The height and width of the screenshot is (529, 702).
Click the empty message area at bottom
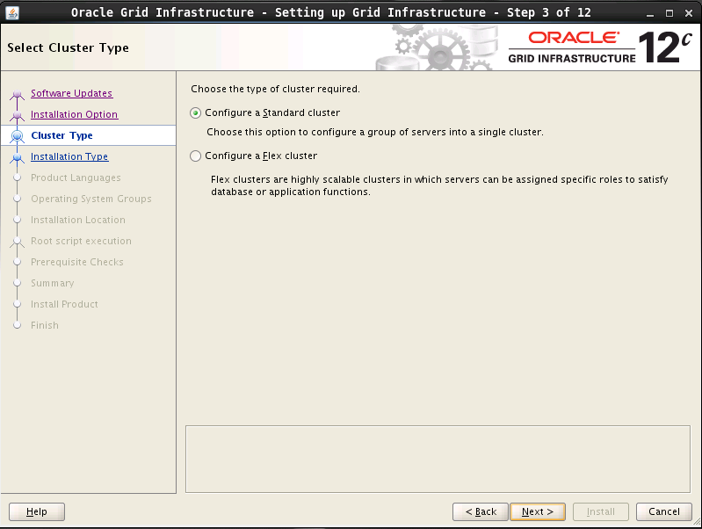[438, 459]
